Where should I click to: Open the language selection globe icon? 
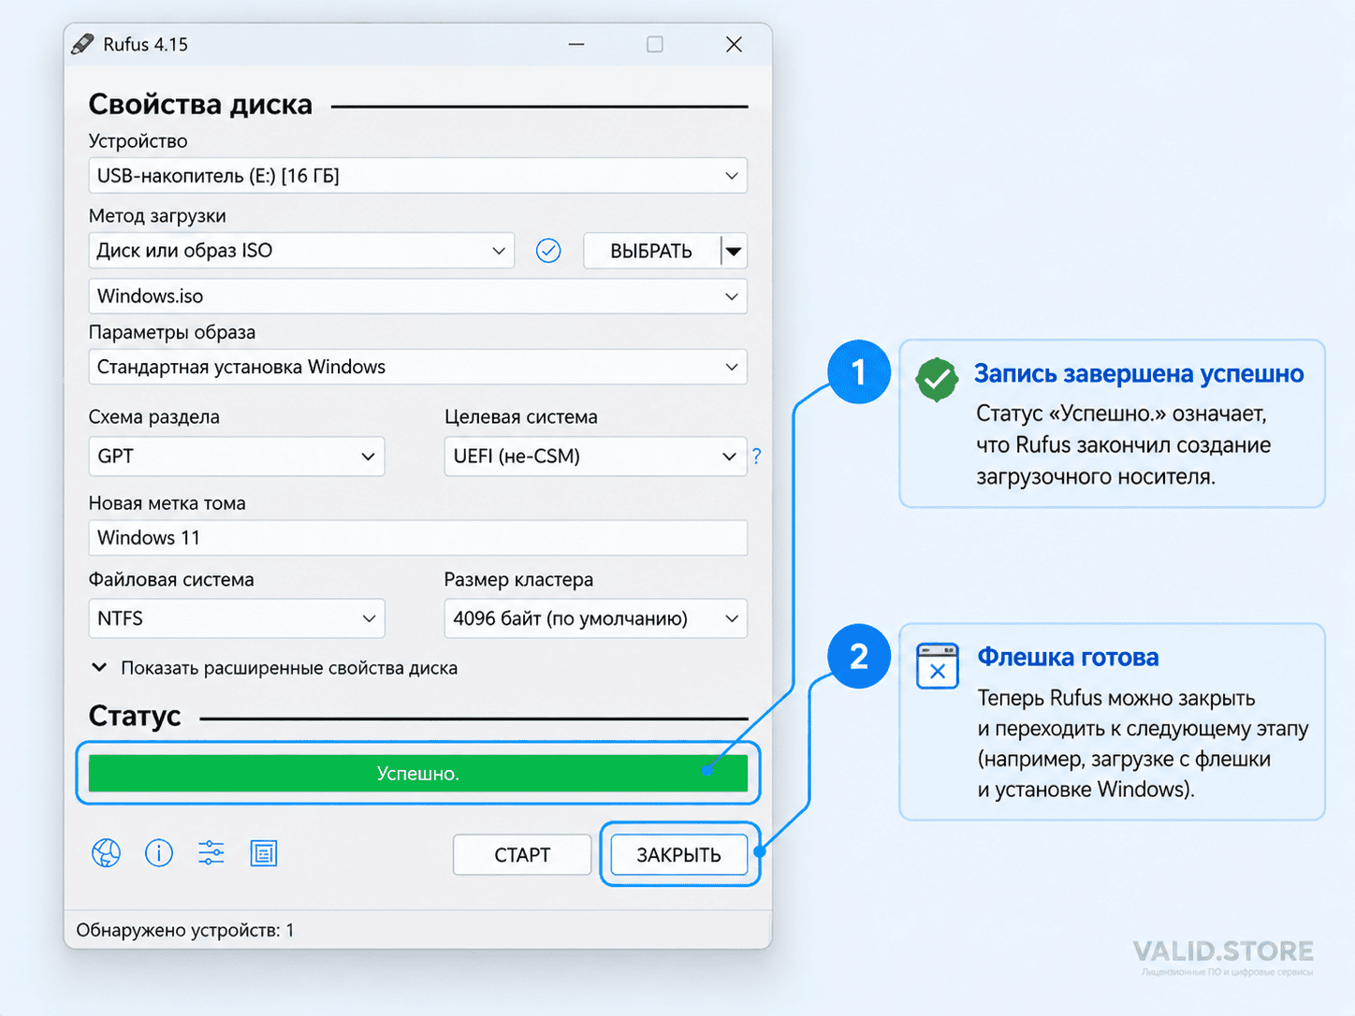click(x=106, y=853)
